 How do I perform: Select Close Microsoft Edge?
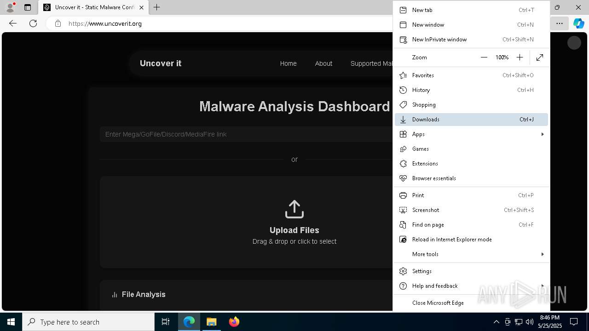[471, 303]
